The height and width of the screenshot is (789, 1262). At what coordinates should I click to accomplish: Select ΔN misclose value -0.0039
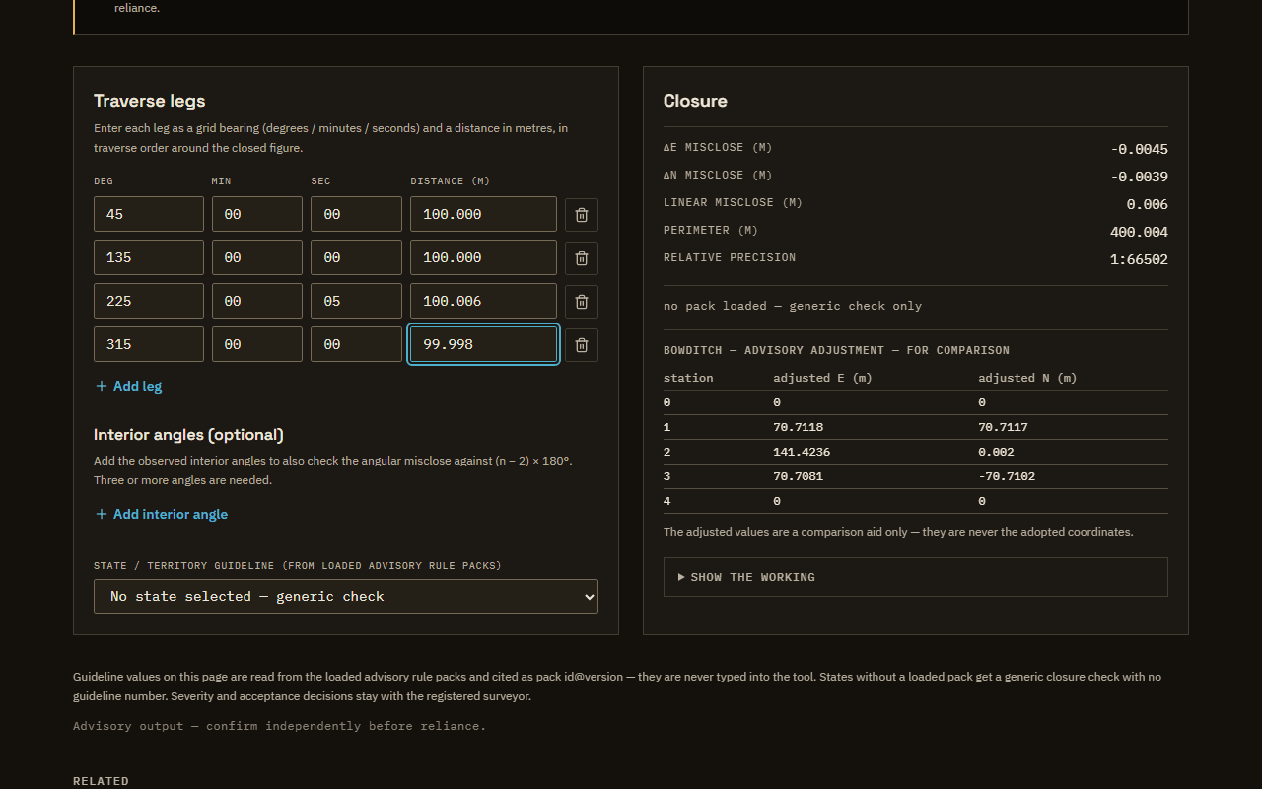pyautogui.click(x=1139, y=177)
